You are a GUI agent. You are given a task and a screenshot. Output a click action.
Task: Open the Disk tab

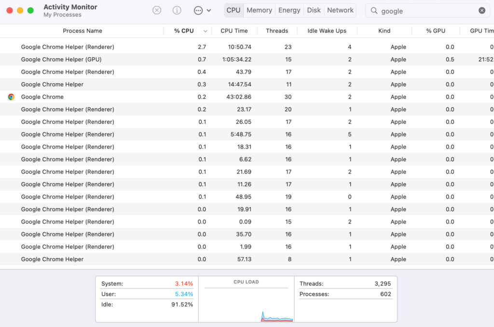(314, 10)
